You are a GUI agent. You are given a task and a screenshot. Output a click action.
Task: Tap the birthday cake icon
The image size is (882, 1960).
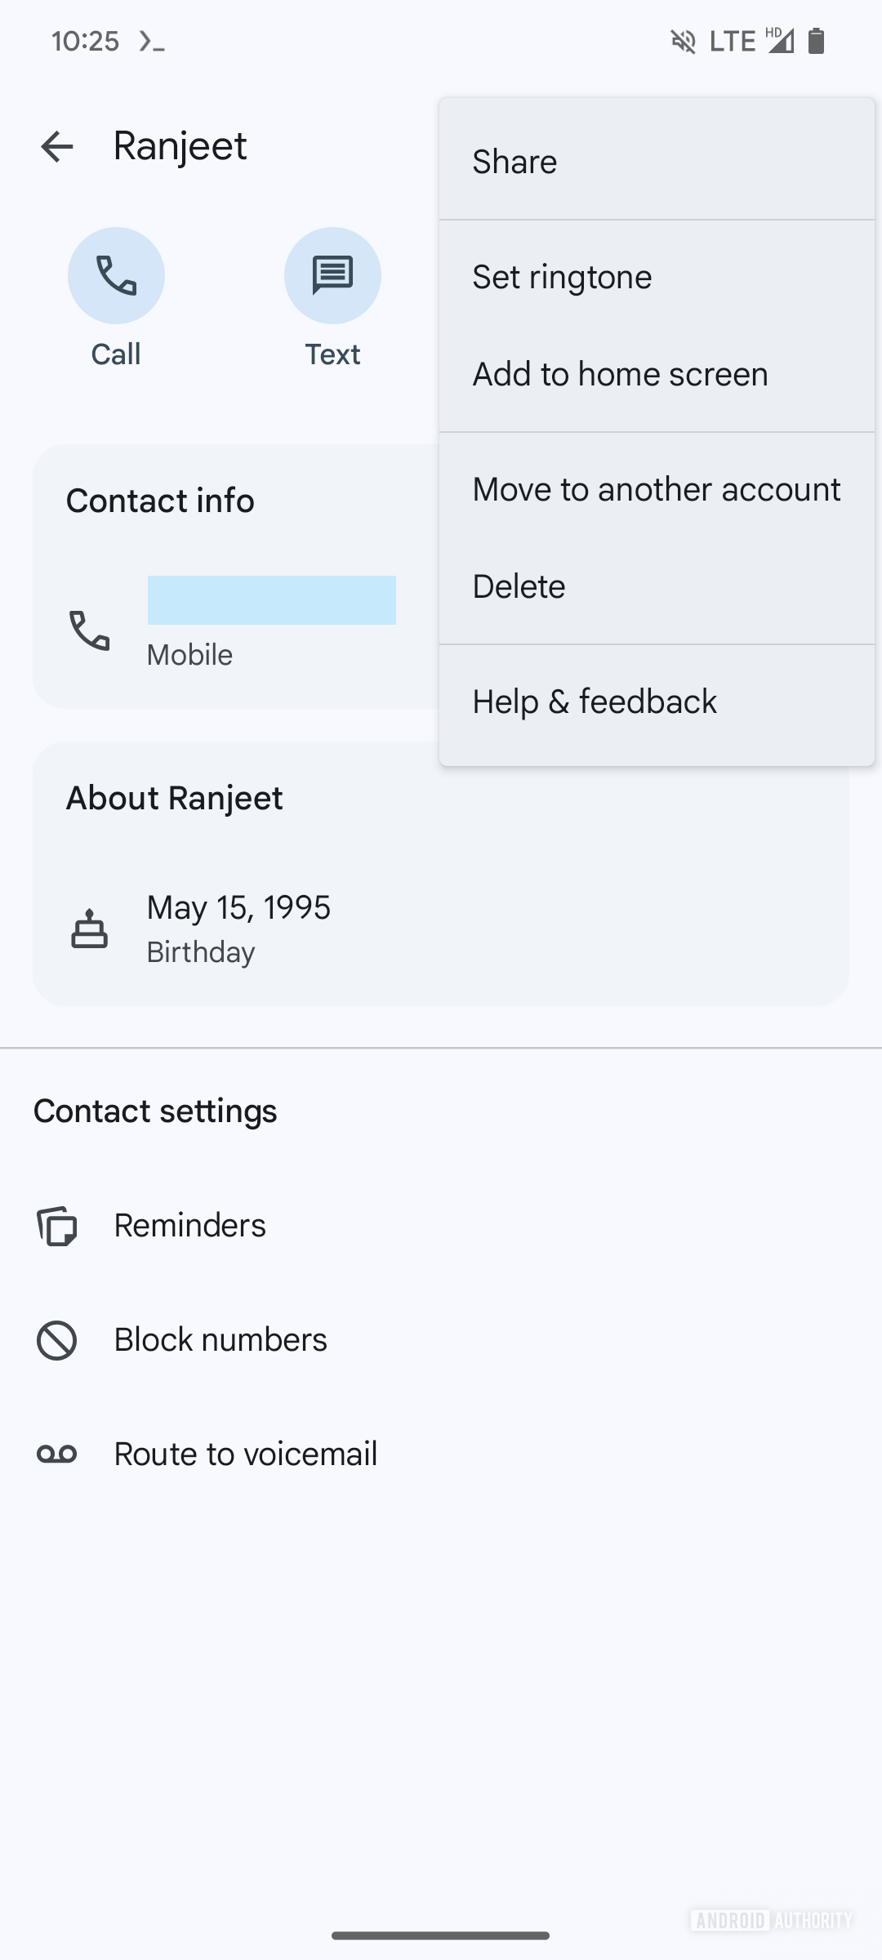(89, 929)
